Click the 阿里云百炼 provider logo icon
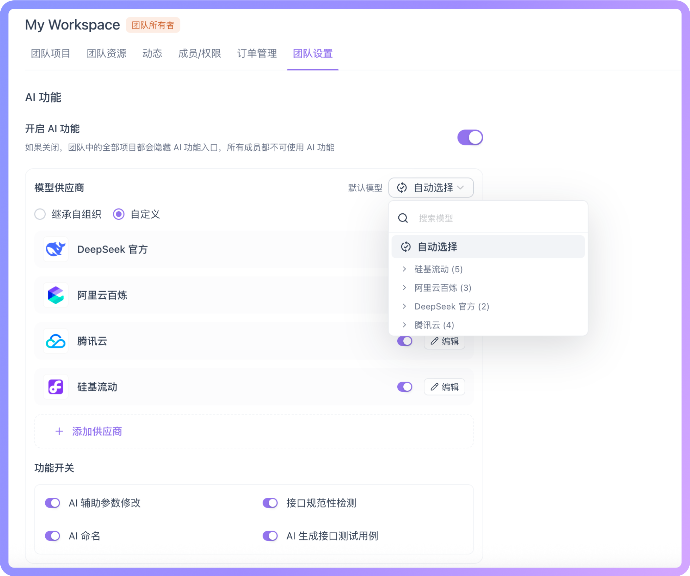Viewport: 690px width, 576px height. [55, 295]
